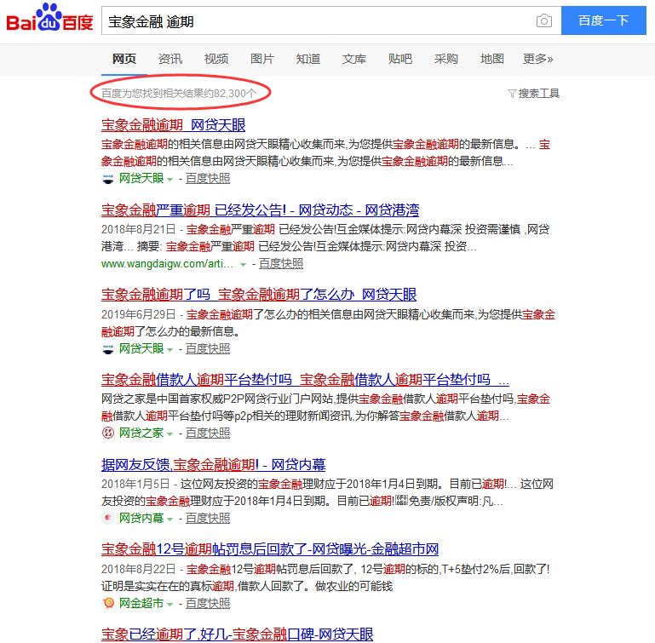
Task: Click date 2018年1月5日 in 网贷内幕 result
Action: (135, 485)
